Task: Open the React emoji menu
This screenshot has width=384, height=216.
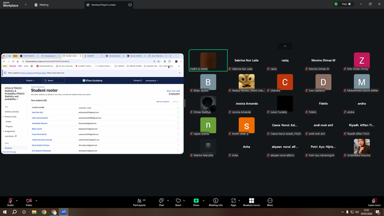Action: tap(178, 202)
